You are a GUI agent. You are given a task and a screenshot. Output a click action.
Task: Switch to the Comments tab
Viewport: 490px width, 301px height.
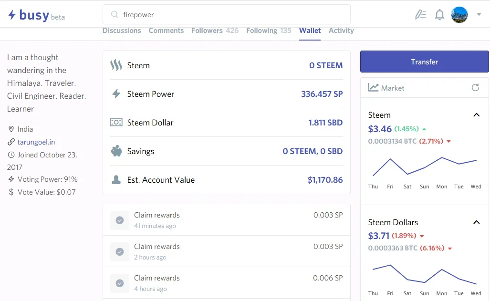click(x=166, y=31)
